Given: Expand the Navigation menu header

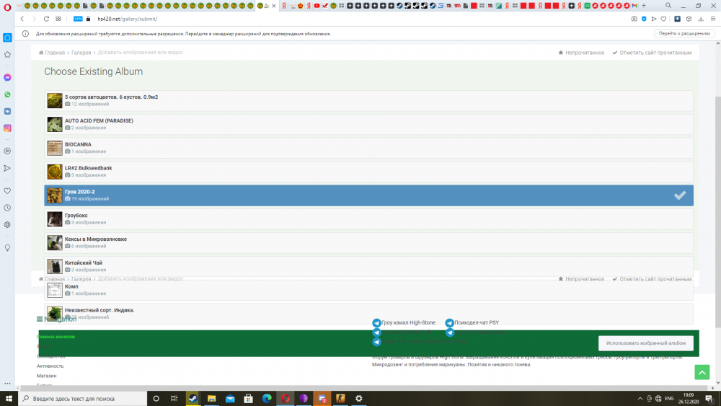Looking at the screenshot, I should pyautogui.click(x=56, y=319).
